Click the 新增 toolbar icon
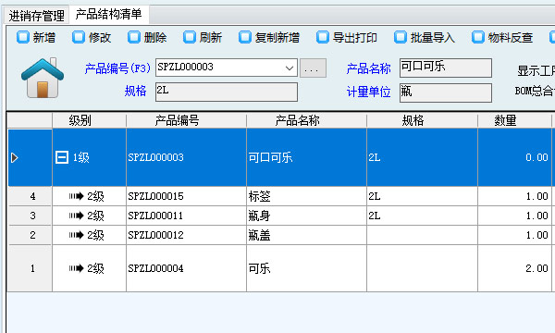The height and width of the screenshot is (333, 555). coord(23,37)
